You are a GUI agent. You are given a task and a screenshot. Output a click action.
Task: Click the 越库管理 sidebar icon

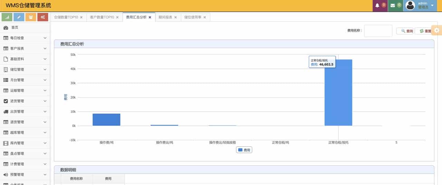pyautogui.click(x=6, y=133)
